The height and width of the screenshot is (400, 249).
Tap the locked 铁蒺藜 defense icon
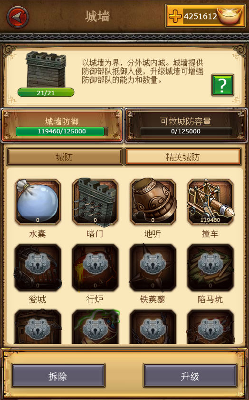click(x=153, y=267)
